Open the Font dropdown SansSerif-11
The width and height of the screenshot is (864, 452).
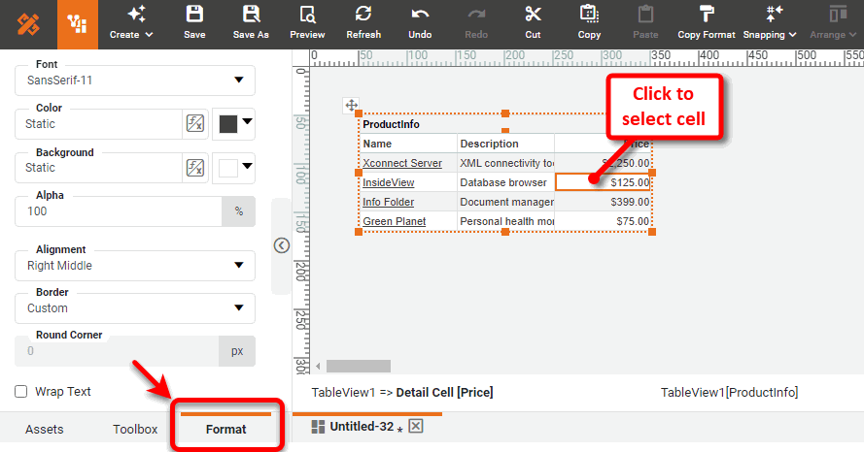[x=135, y=81]
